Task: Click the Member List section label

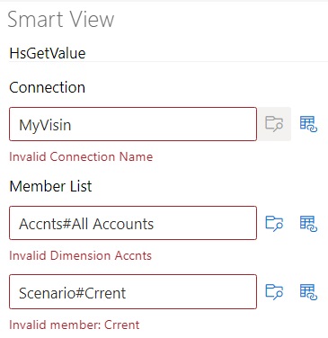Action: tap(50, 186)
